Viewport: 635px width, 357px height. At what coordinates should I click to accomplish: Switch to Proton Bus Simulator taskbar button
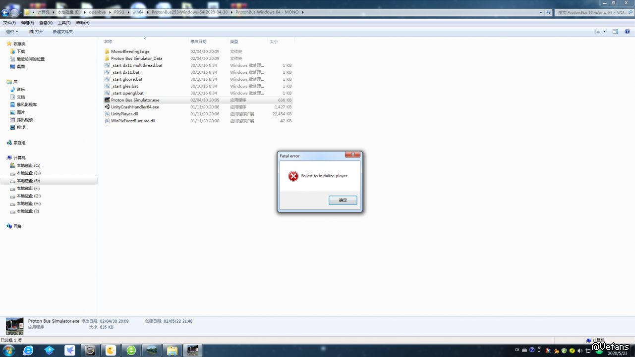[x=192, y=351]
